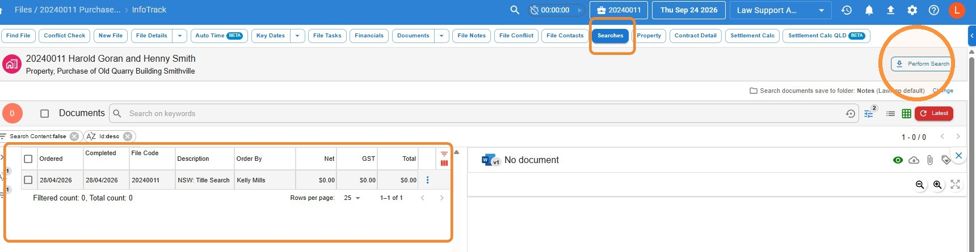Open the help question mark icon

(x=933, y=10)
